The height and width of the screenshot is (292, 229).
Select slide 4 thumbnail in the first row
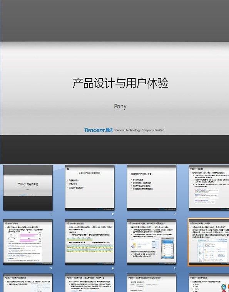pos(209,188)
